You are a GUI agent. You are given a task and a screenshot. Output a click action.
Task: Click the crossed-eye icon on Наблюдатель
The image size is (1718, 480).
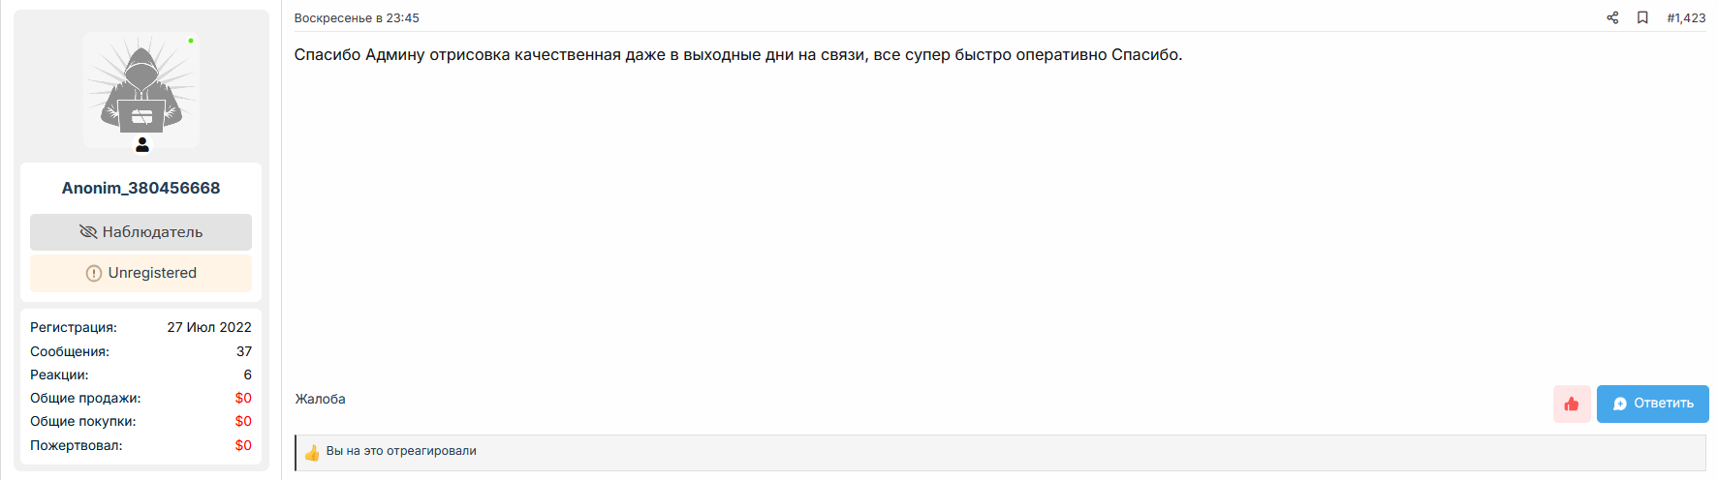click(x=88, y=232)
